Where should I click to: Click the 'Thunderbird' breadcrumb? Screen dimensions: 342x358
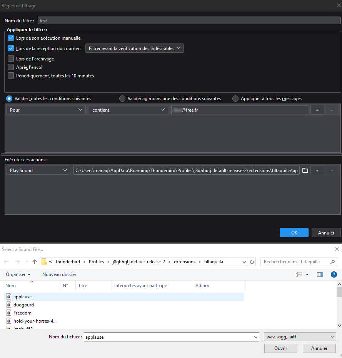[68, 262]
